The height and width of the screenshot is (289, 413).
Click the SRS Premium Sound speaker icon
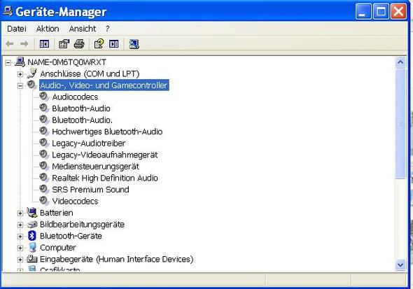pos(44,189)
